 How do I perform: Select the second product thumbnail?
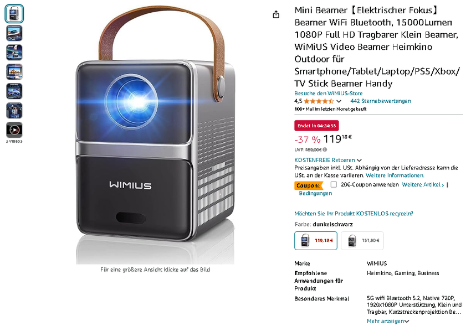14,33
